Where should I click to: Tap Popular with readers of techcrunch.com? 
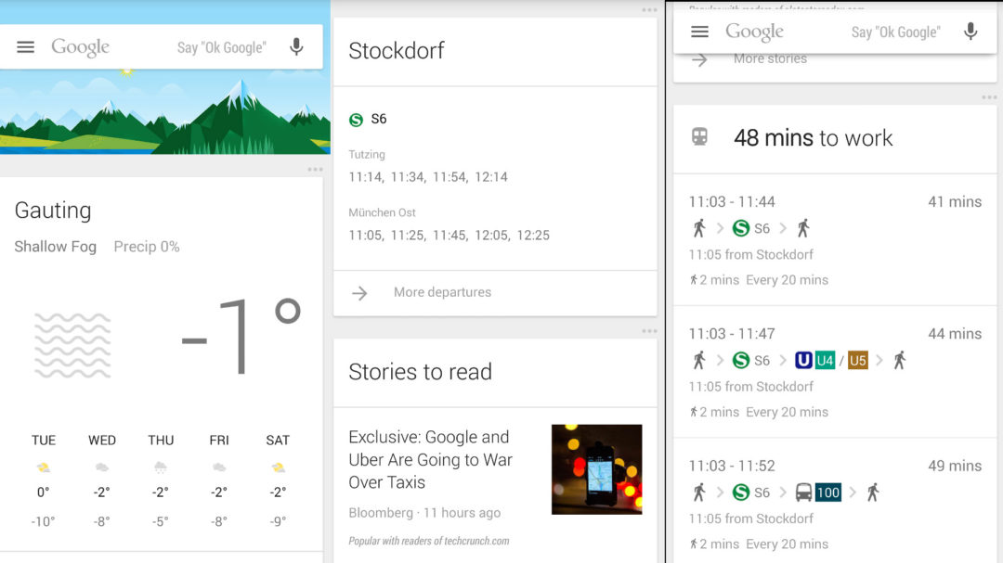428,542
